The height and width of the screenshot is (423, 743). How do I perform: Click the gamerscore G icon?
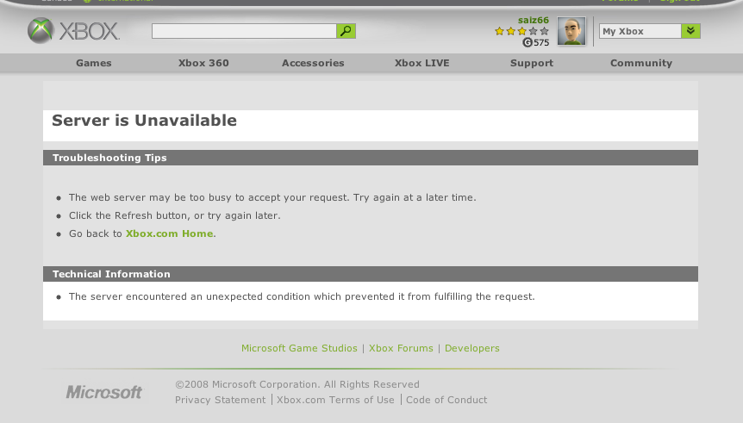point(528,42)
